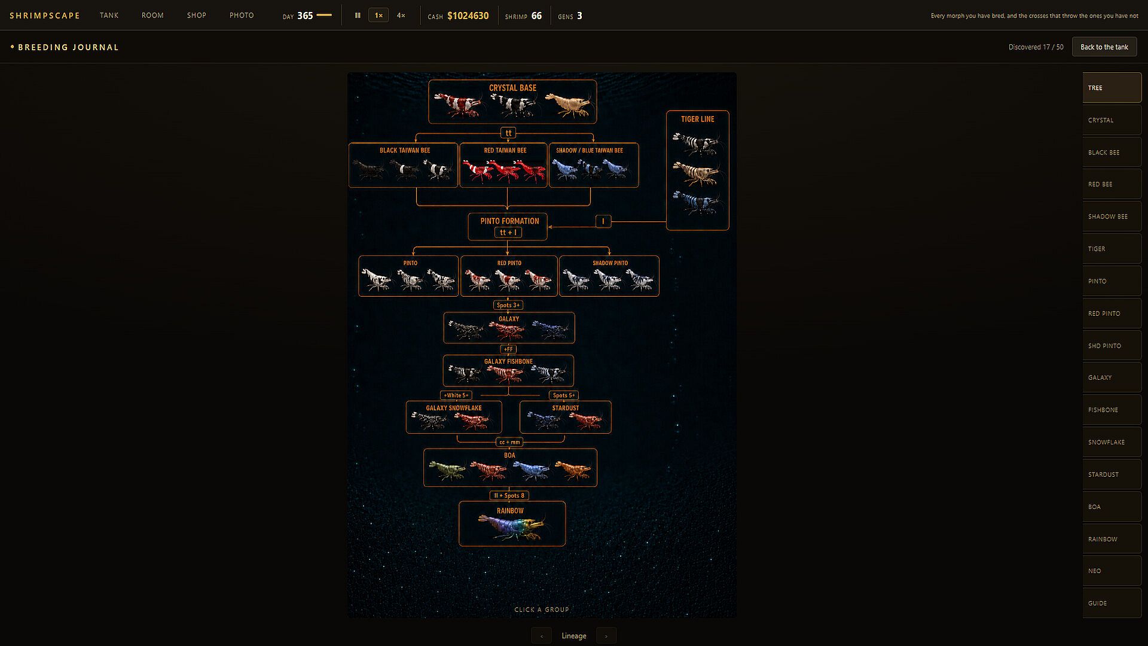Click the Galaxy Snowflake group
This screenshot has height=646, width=1148.
[x=454, y=417]
